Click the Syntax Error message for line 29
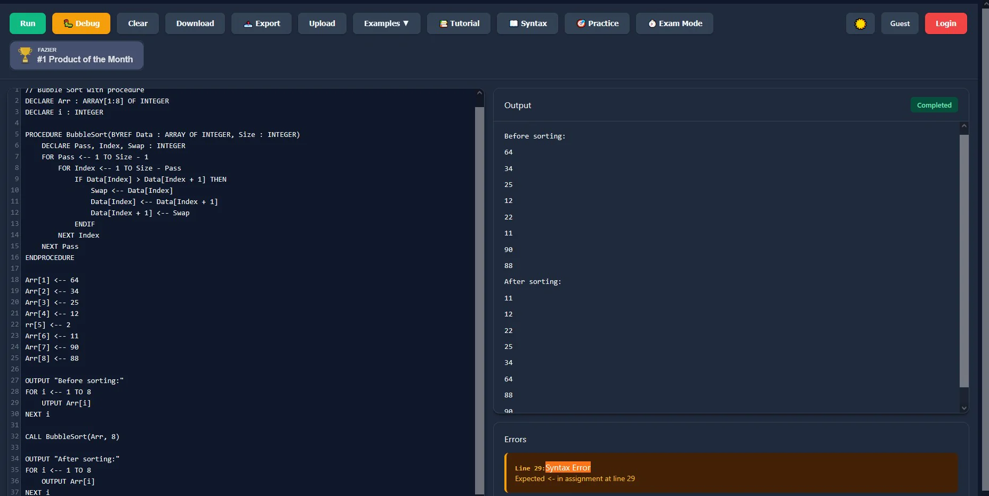The width and height of the screenshot is (989, 496). tap(567, 467)
